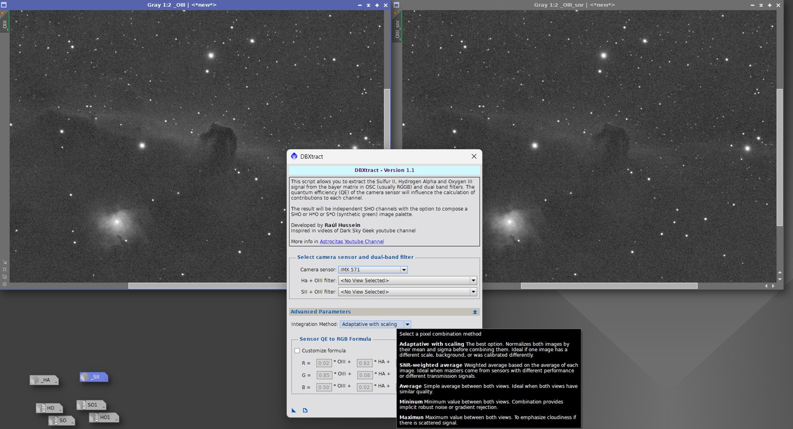
Task: Click the HO1 XISF file icon
Action: (x=104, y=417)
